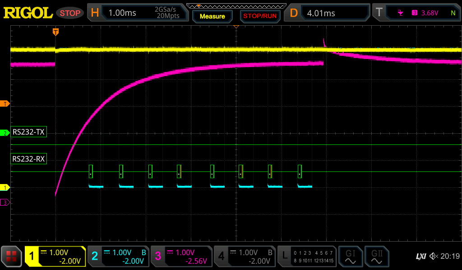
Task: Open the GII waveform generator settings
Action: (x=377, y=256)
